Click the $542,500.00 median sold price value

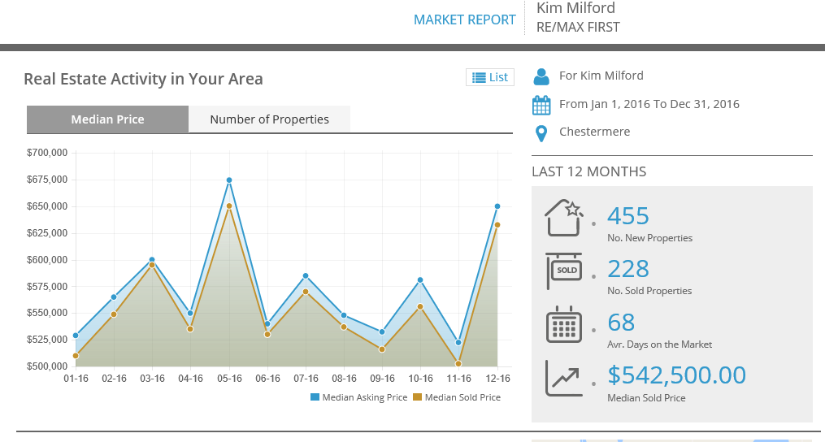[676, 375]
